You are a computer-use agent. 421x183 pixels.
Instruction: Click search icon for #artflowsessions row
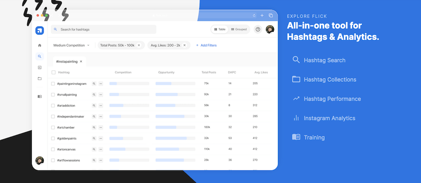point(94,160)
